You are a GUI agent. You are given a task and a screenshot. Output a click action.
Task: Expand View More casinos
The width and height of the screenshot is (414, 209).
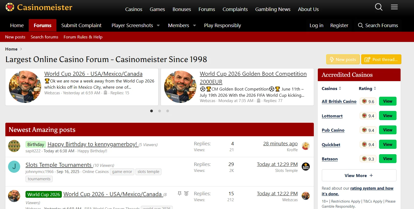click(x=359, y=175)
